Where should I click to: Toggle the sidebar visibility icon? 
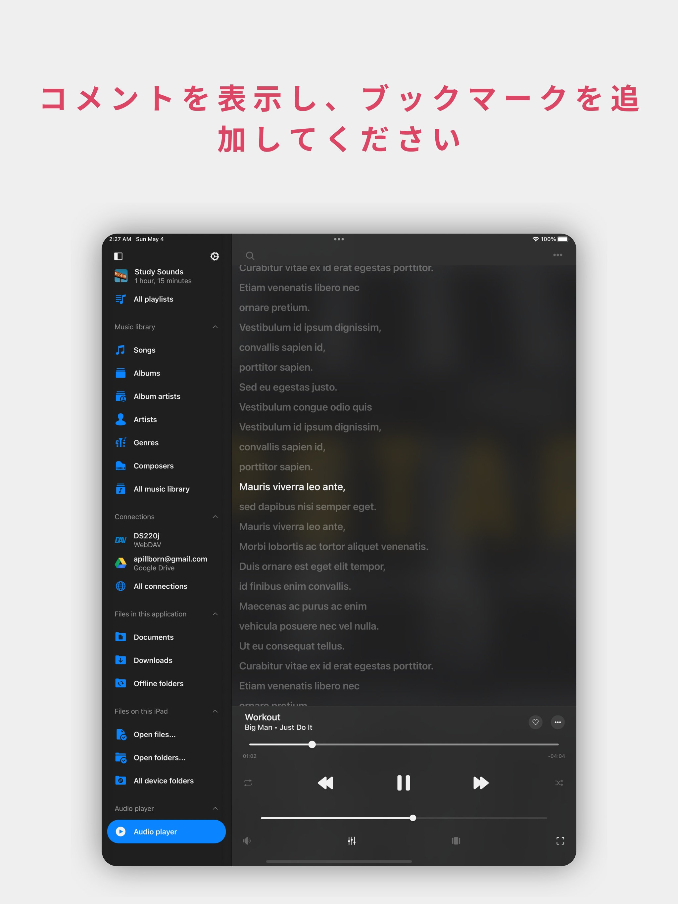click(x=118, y=256)
